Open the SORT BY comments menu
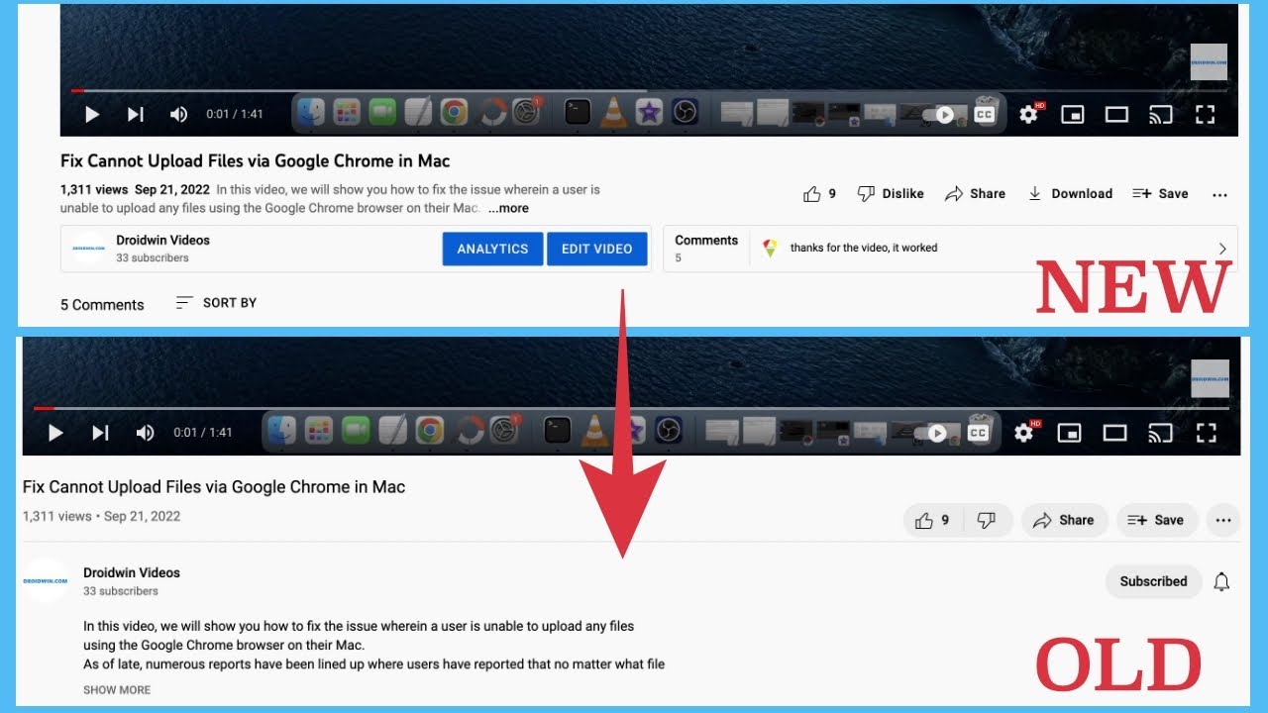The image size is (1268, 713). click(216, 303)
